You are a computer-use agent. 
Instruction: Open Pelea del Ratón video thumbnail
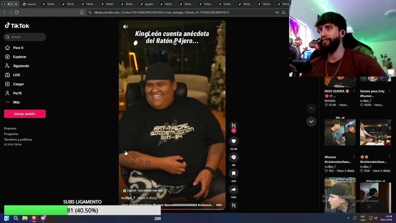click(340, 195)
